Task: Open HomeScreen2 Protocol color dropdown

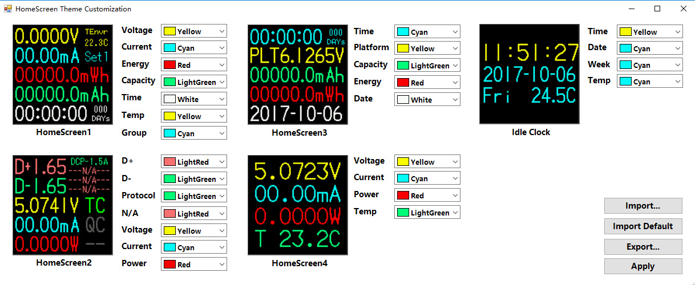Action: (x=194, y=196)
